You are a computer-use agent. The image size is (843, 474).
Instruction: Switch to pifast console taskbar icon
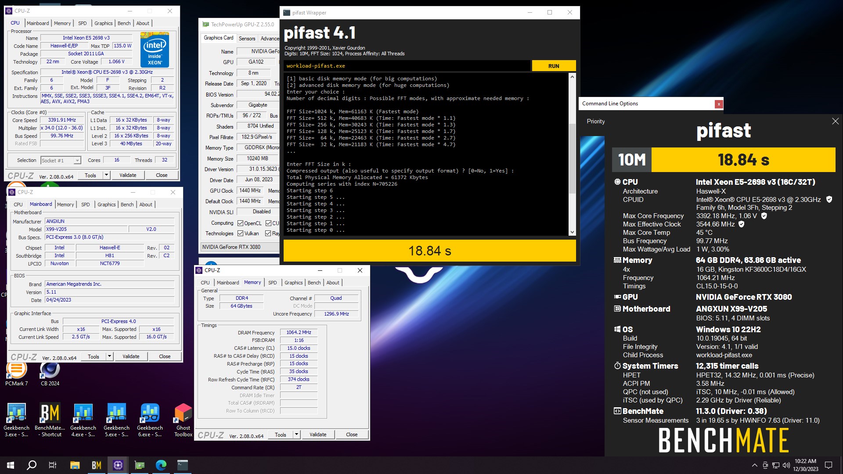[x=182, y=465]
